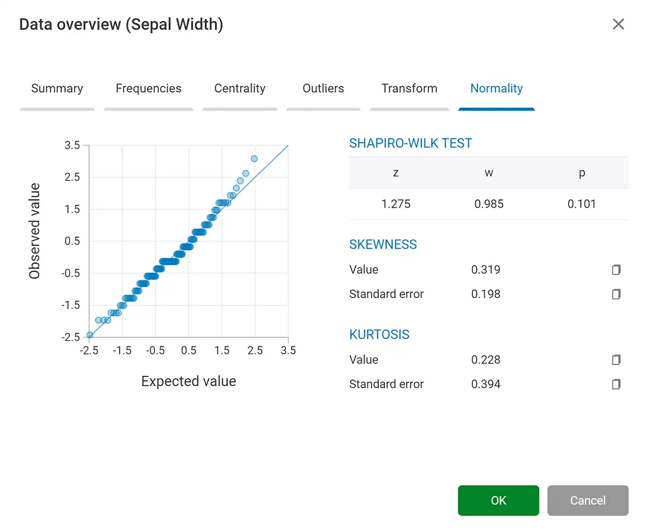The width and height of the screenshot is (648, 530).
Task: Click the topmost outlier point in Q-Q plot
Action: coord(254,159)
